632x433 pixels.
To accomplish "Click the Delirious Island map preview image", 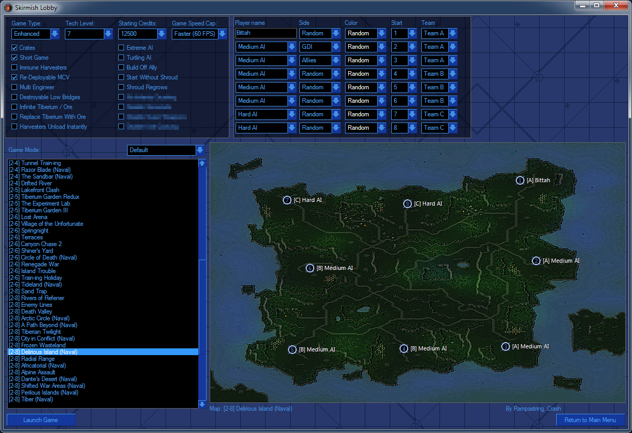I will click(x=418, y=273).
